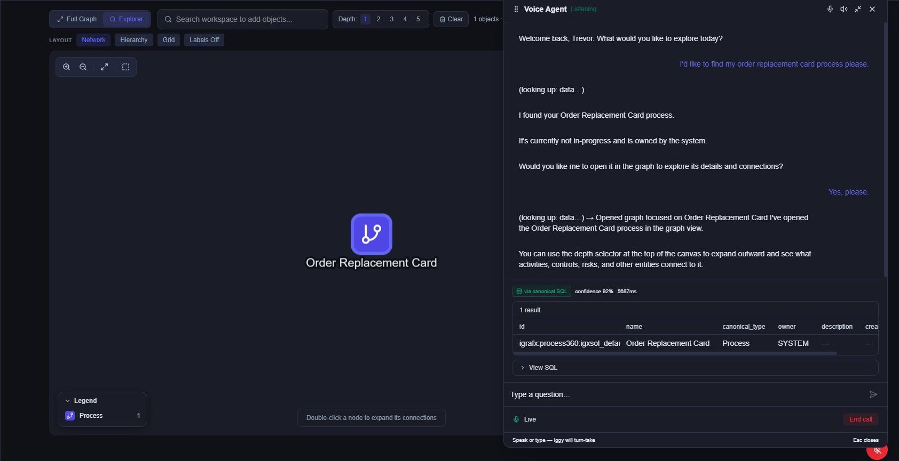
Task: Click the Type a question input field
Action: click(686, 394)
